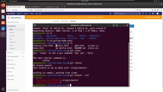This screenshot has width=163, height=92.
Task: Open the To-Do list icon in navbar
Action: click(x=150, y=14)
